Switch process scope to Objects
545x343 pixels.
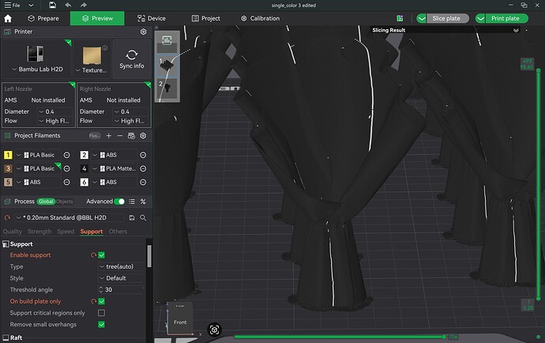(65, 202)
